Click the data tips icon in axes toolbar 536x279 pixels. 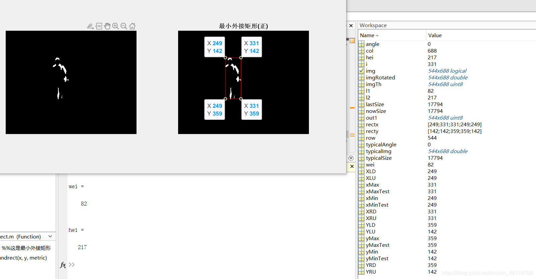click(99, 26)
